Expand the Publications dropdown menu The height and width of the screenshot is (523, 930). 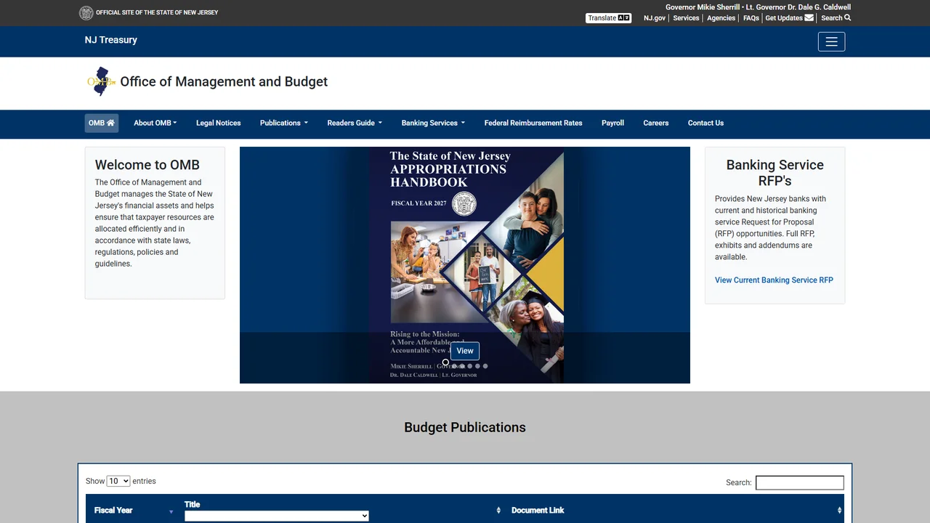[x=284, y=123]
